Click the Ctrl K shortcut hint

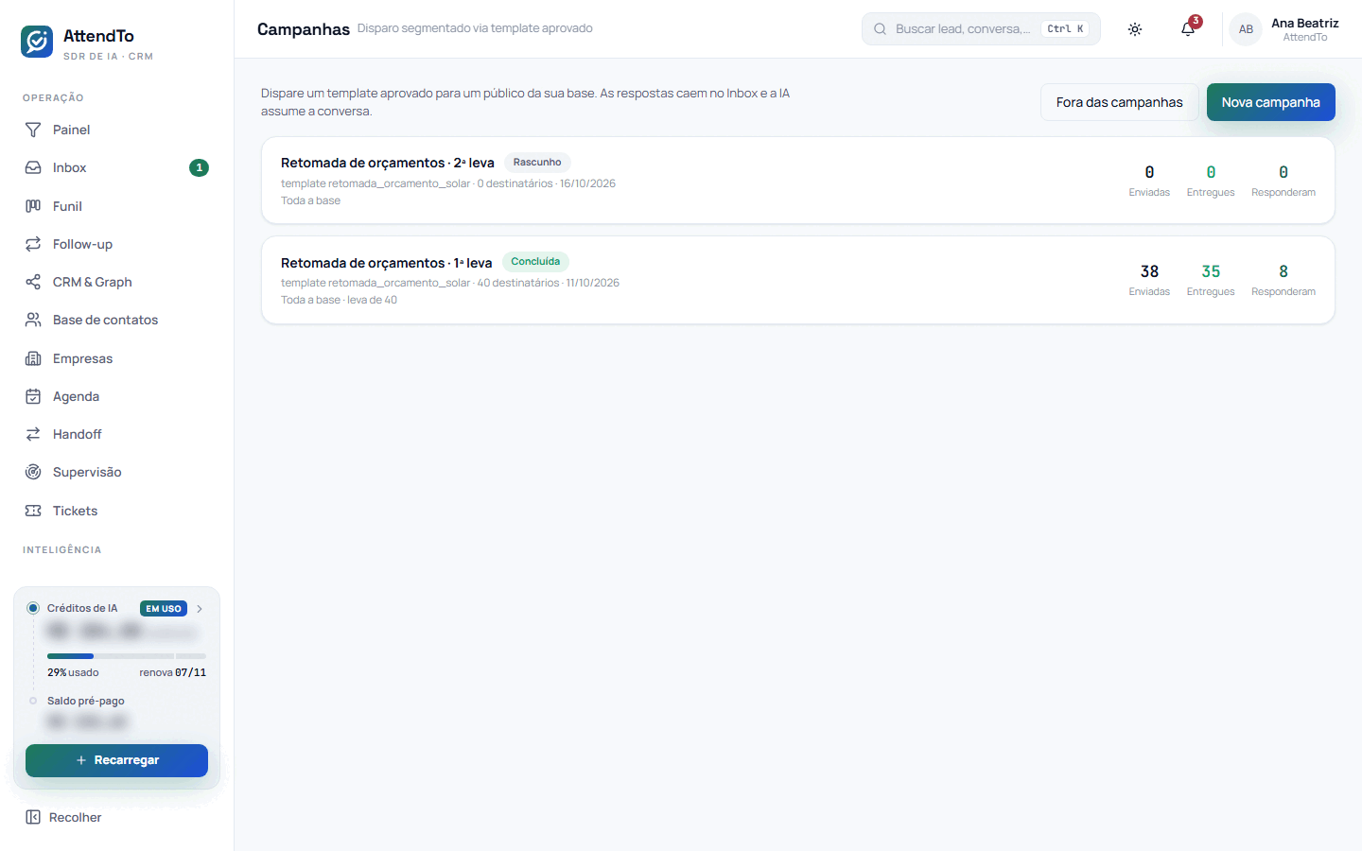[1065, 29]
